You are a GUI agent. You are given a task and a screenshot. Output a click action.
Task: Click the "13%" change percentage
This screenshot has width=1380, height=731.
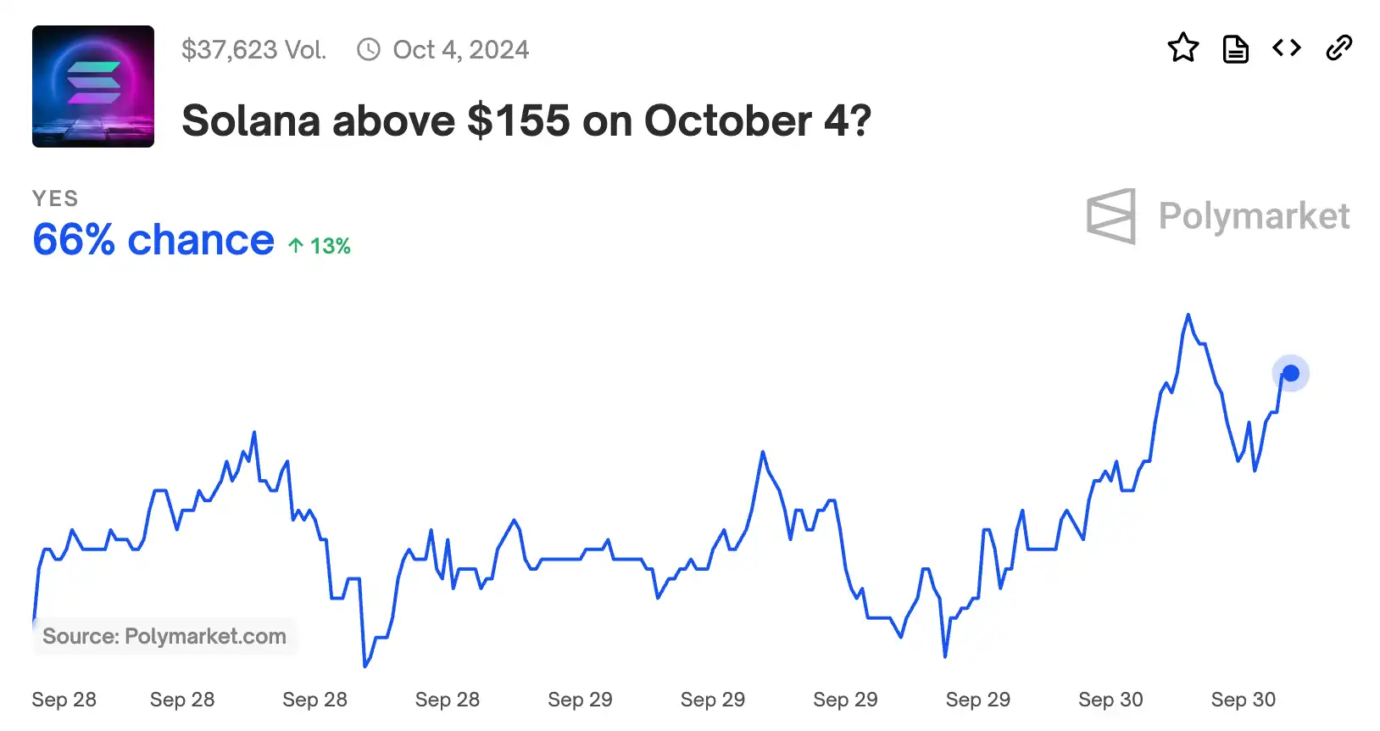pos(330,246)
